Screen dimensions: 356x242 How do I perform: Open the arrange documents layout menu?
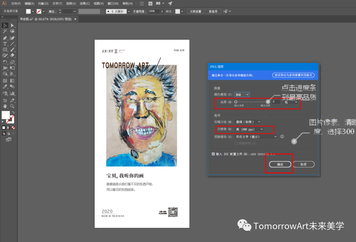[x=160, y=3]
